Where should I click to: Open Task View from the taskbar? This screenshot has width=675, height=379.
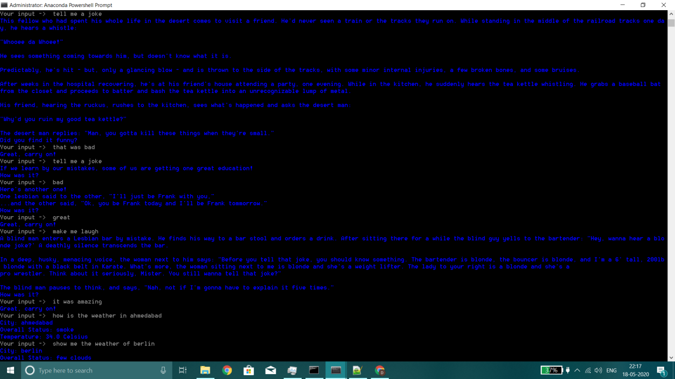click(x=183, y=370)
